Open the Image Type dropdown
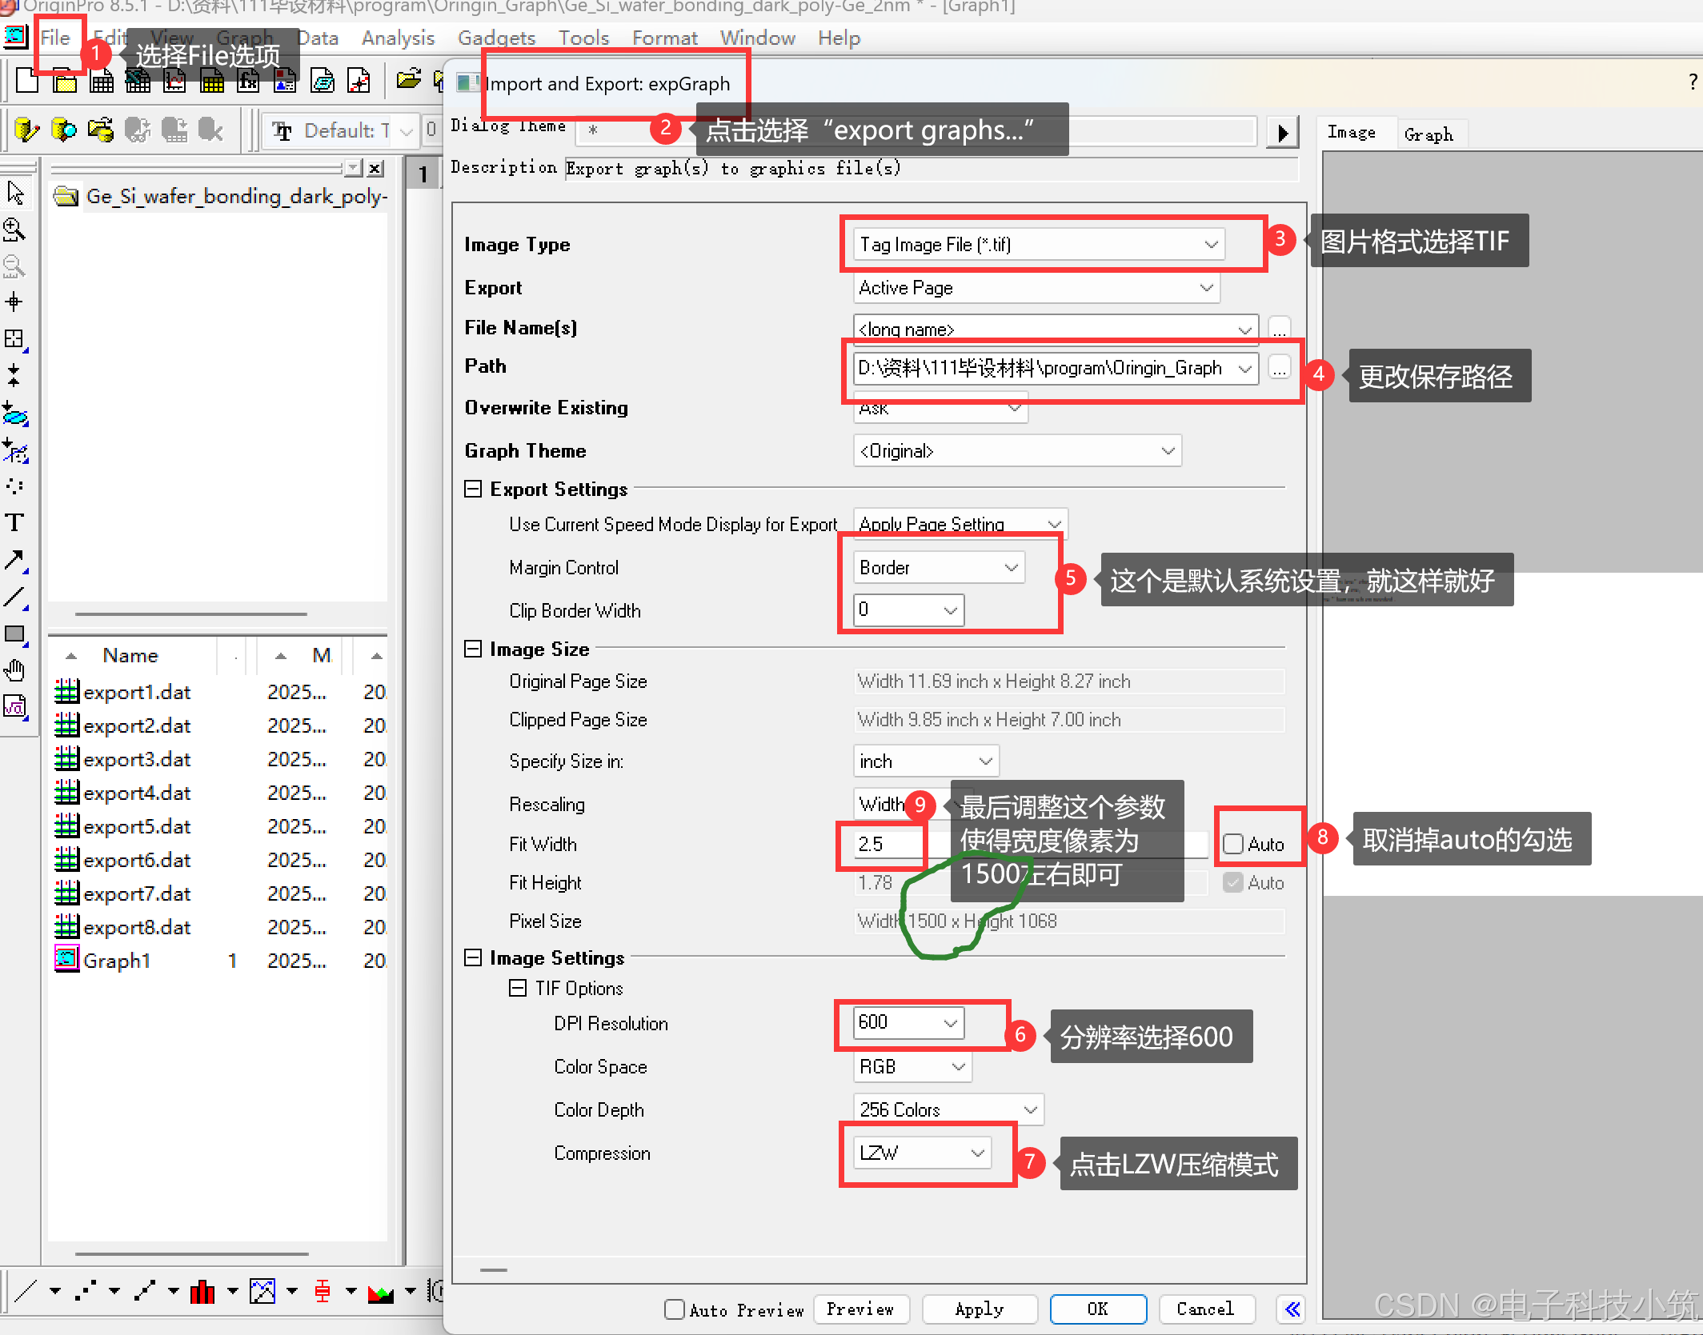This screenshot has height=1335, width=1703. pyautogui.click(x=1211, y=244)
